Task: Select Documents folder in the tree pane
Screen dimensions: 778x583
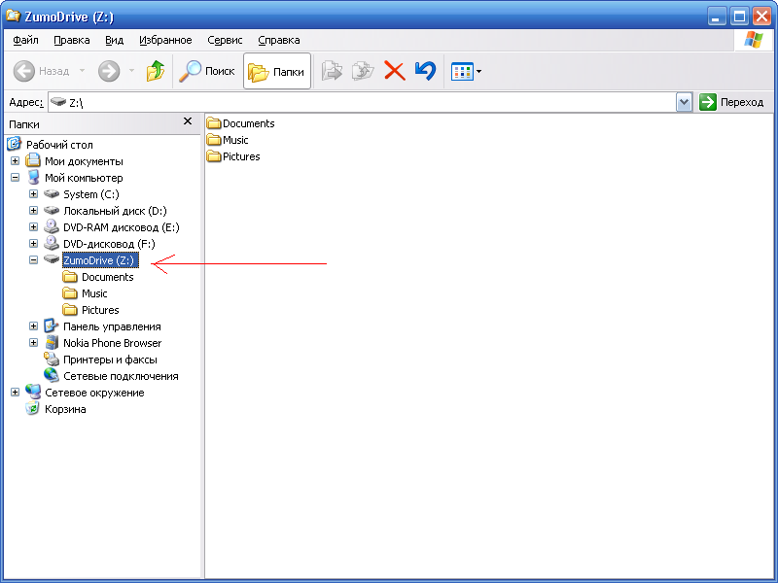Action: click(x=108, y=277)
